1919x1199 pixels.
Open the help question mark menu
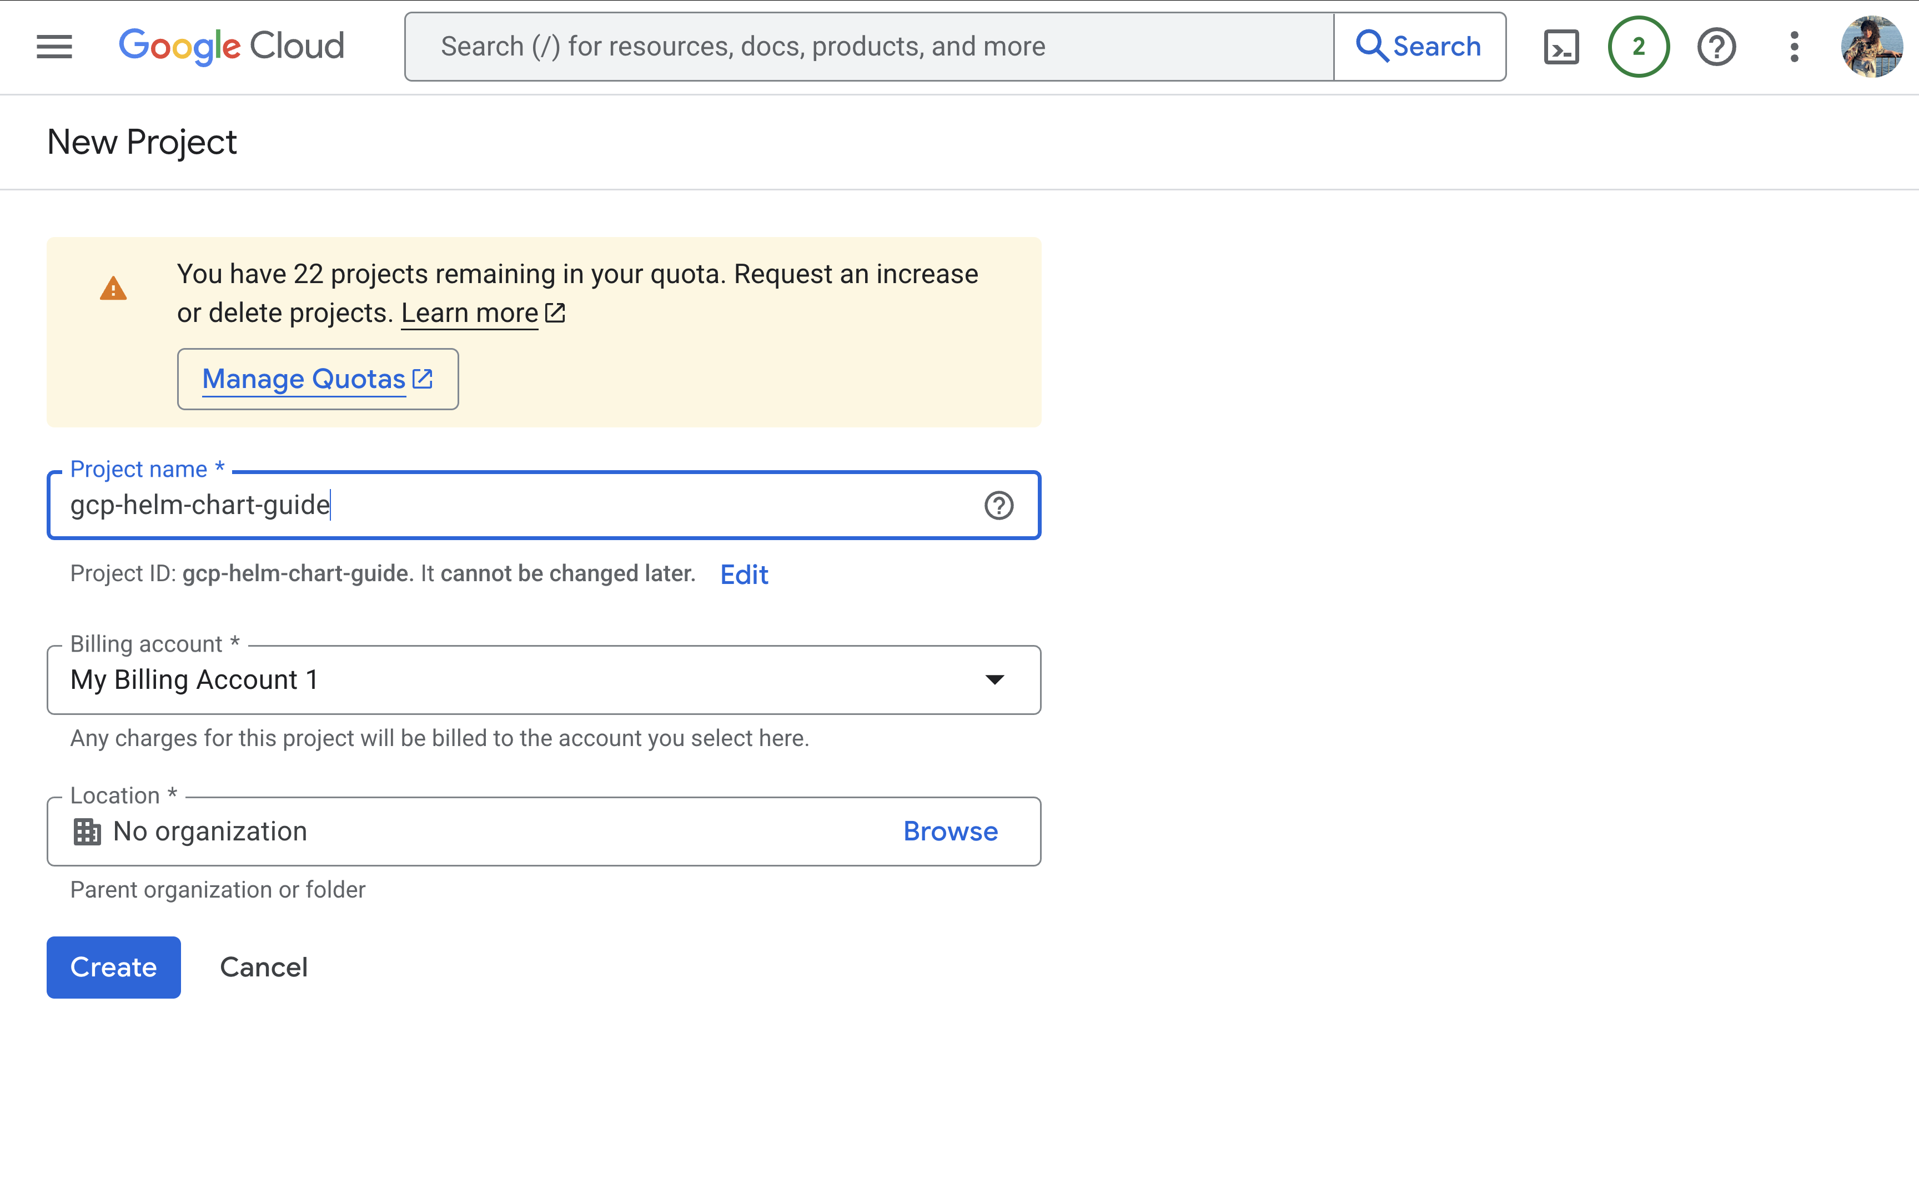pos(1716,47)
